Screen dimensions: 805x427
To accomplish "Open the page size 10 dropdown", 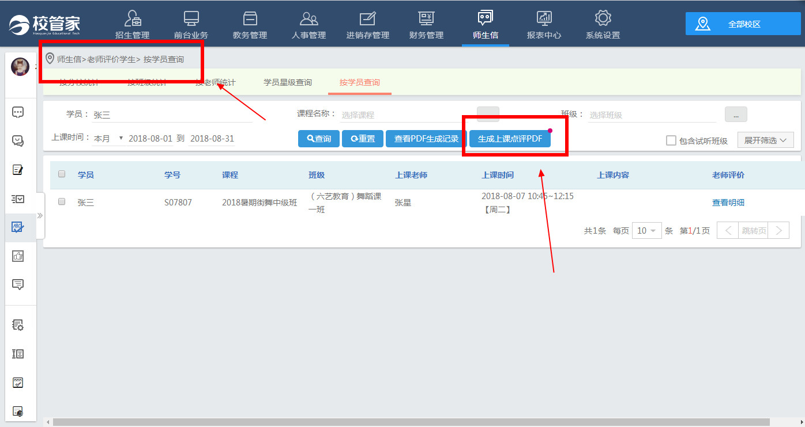I will [646, 231].
